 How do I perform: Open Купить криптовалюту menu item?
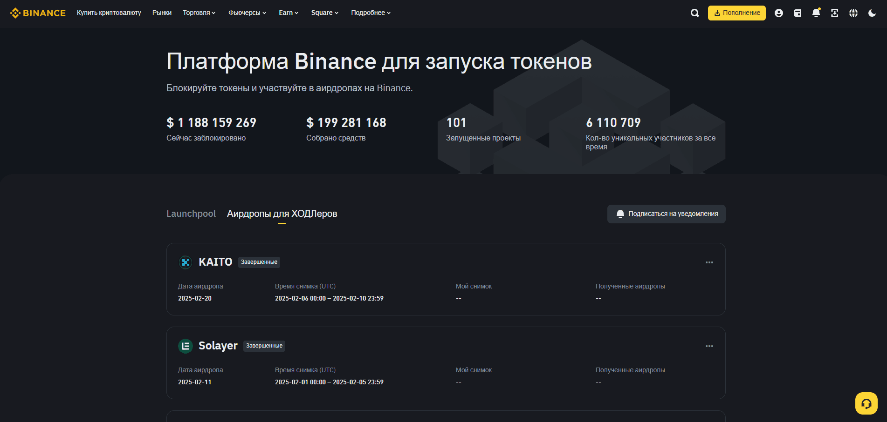click(109, 13)
